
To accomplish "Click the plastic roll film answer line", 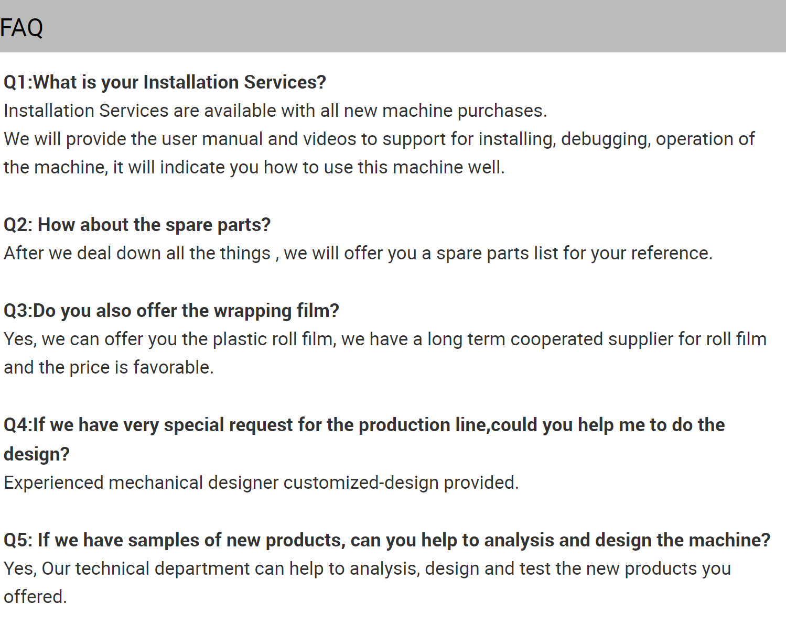I will click(x=385, y=339).
